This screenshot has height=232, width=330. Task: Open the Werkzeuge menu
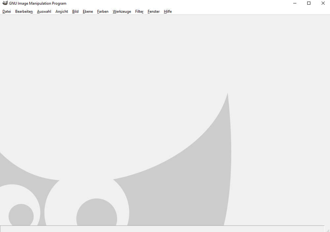tap(122, 12)
